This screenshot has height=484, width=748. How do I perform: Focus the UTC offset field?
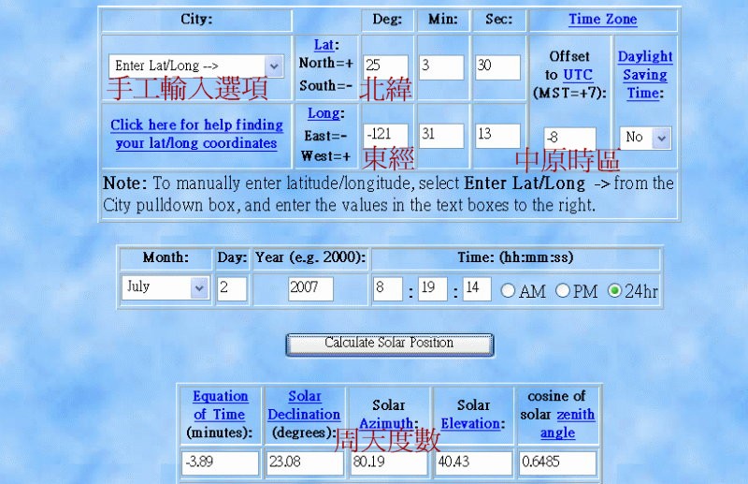coord(569,139)
